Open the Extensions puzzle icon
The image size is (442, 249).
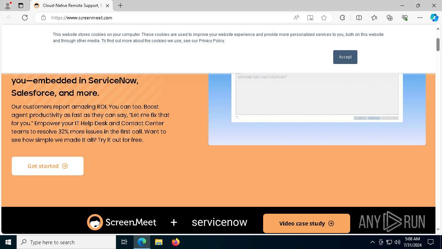[x=342, y=18]
